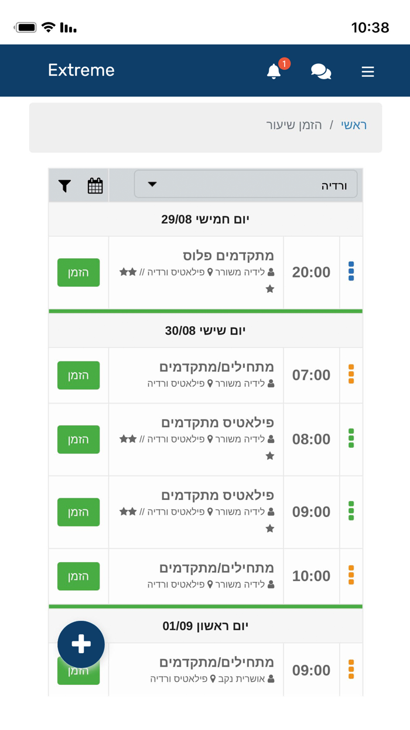Open the filter options icon
The width and height of the screenshot is (410, 730).
click(64, 184)
